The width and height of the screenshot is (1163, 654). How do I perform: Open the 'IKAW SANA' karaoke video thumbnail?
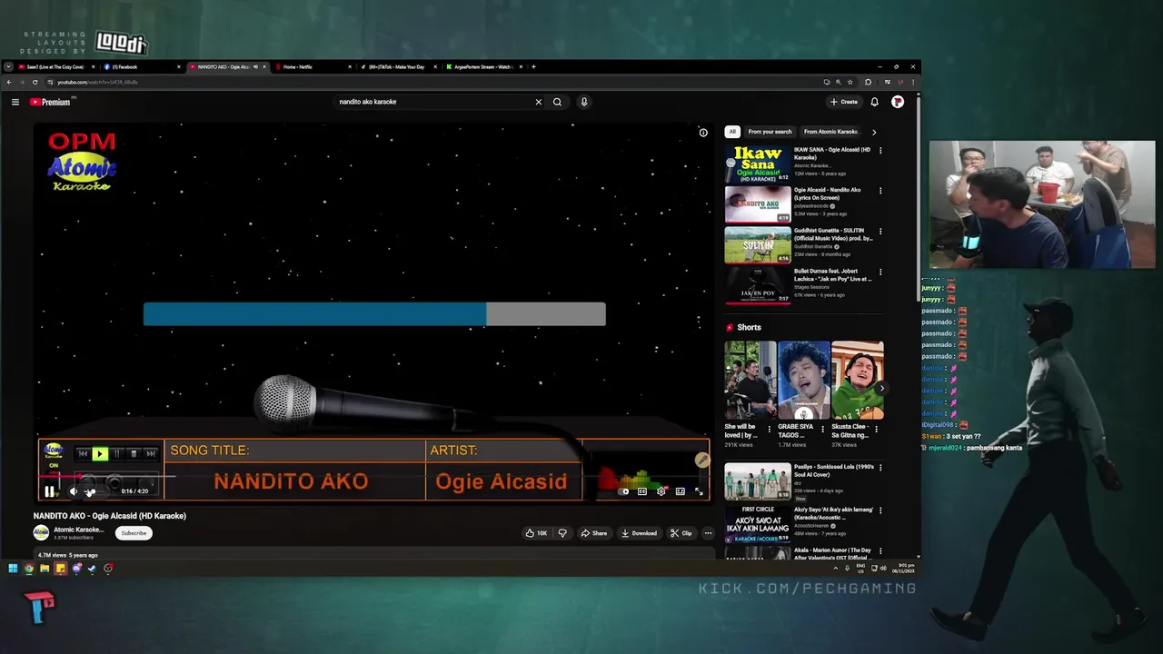758,164
